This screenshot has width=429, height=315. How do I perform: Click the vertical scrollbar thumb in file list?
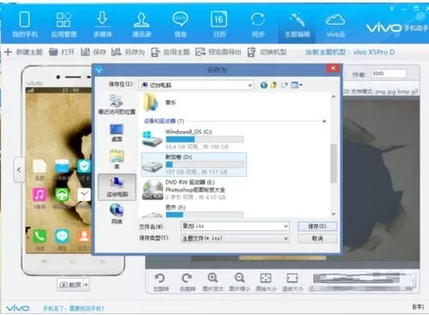(333, 163)
